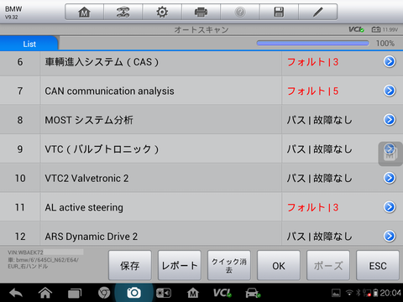Screen dimensions: 403x302
Task: Select the List tab
Action: click(x=29, y=44)
